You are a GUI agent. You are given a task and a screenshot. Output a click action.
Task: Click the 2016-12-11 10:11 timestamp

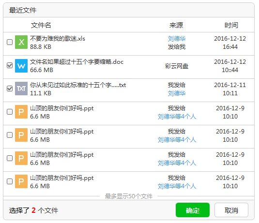pos(230,89)
